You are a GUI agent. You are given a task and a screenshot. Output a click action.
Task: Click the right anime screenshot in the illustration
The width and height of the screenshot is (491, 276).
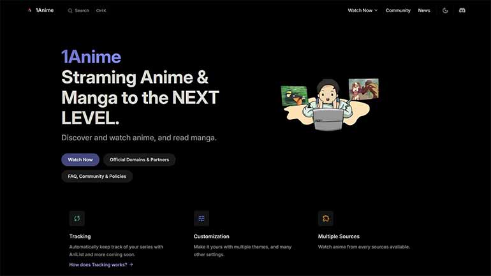tap(363, 89)
